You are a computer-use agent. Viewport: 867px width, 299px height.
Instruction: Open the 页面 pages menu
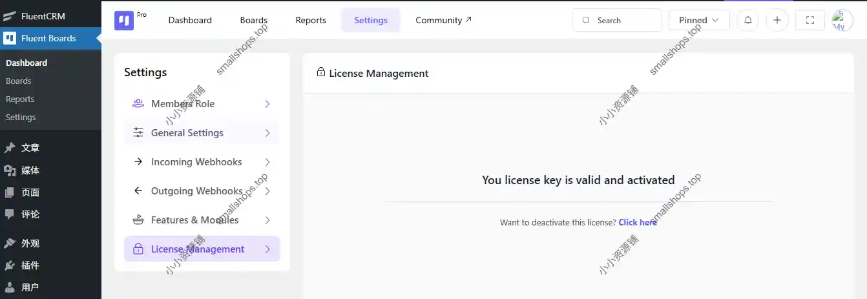click(x=50, y=192)
